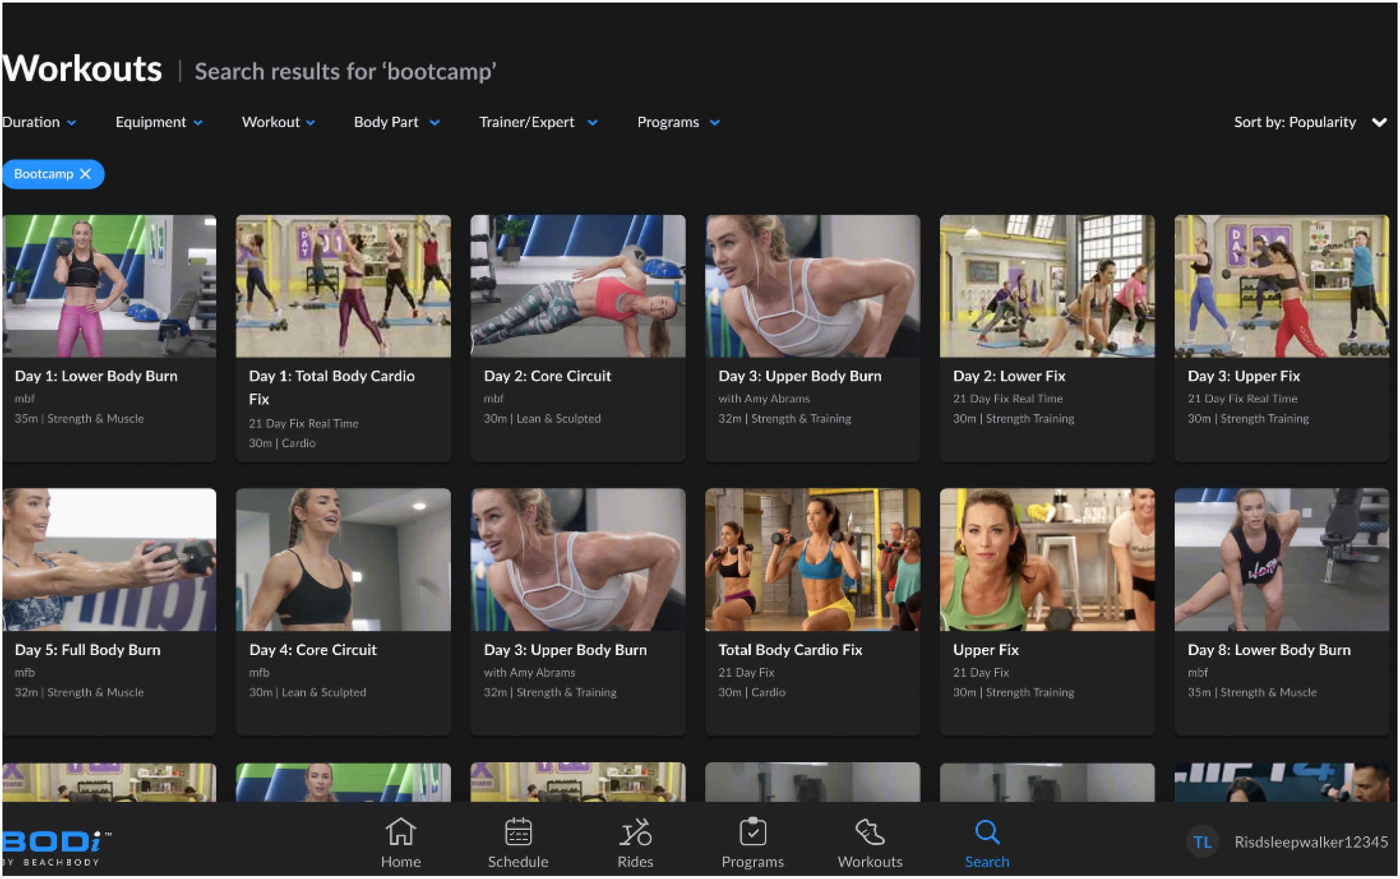Remove the Bootcamp filter chip
1400x879 pixels.
(x=86, y=174)
